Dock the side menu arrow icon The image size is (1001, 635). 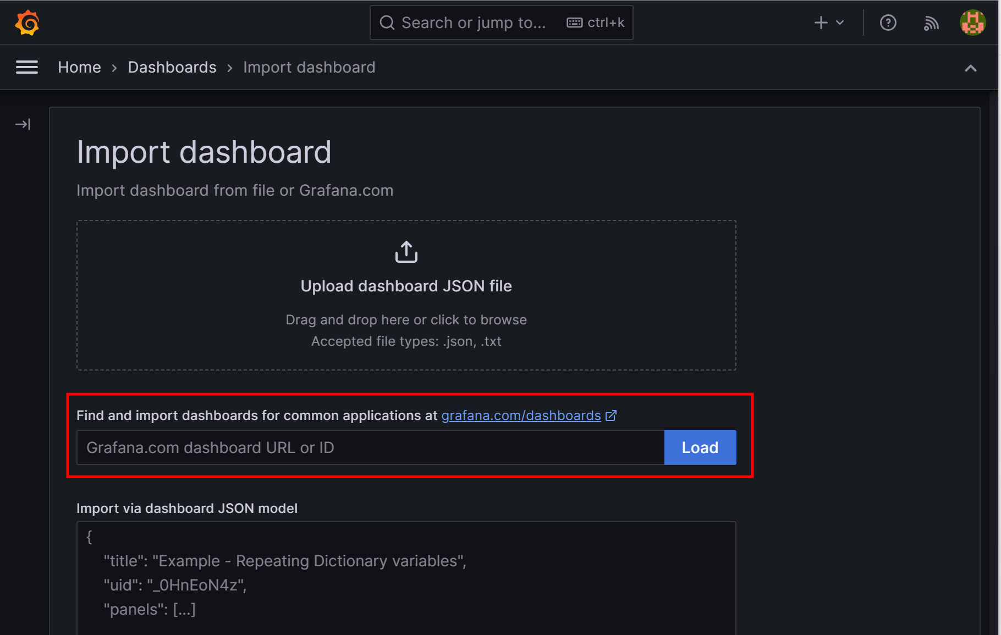(x=23, y=124)
